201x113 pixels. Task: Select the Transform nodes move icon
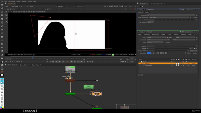tap(2, 33)
